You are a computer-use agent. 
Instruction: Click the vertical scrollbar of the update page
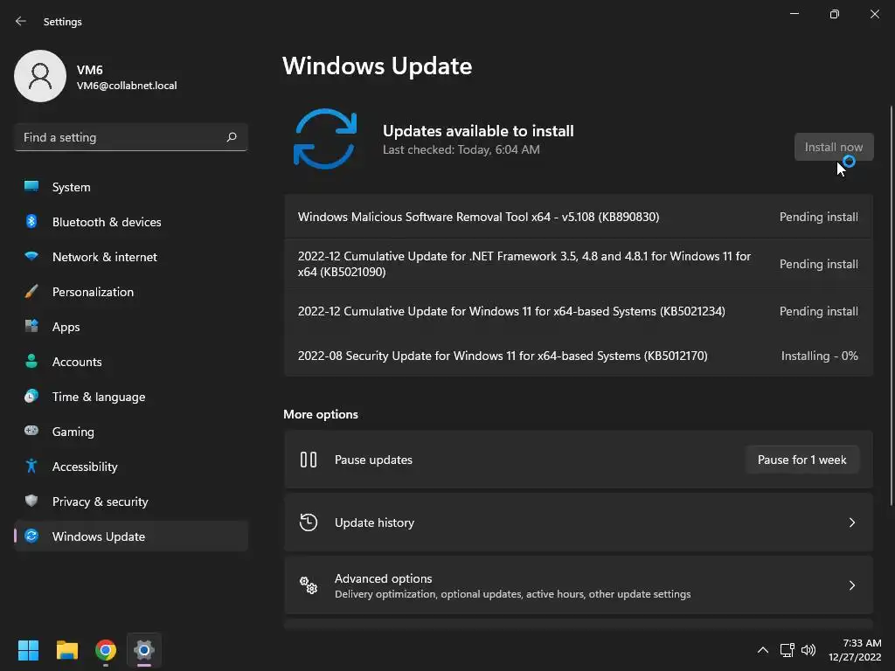coord(891,305)
